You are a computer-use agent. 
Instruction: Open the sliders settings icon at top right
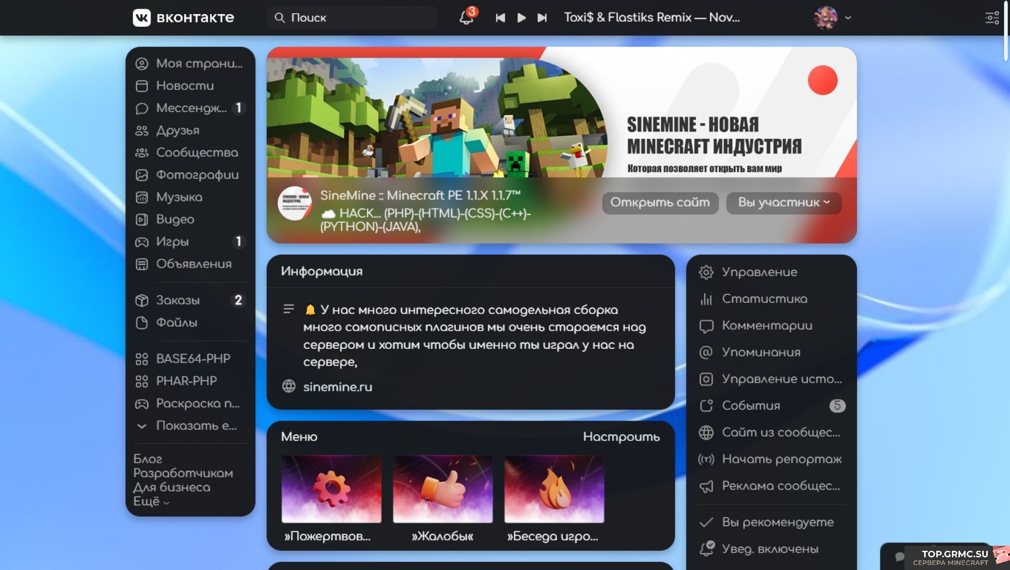click(x=992, y=18)
